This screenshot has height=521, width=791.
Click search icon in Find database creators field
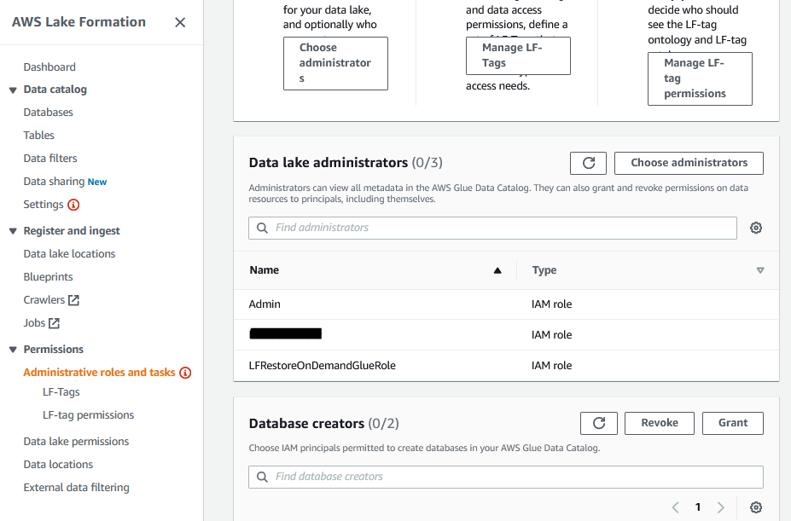click(262, 478)
